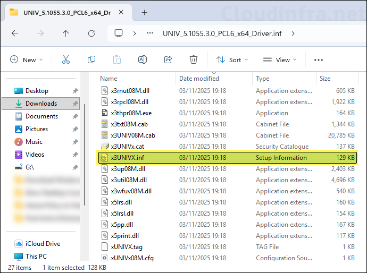Screen dimensions: 367x273
Task: Click the address bar path UNIV_5.1055.3.0_PCL6_x64_Driver.inf
Action: pos(222,33)
